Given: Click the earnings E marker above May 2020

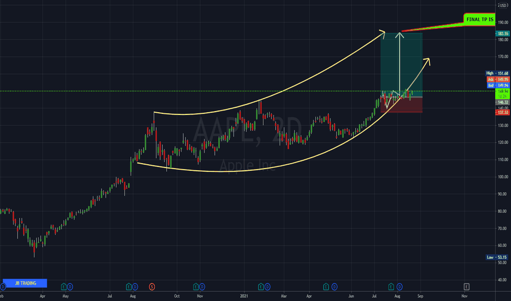Looking at the screenshot, I should point(64,287).
